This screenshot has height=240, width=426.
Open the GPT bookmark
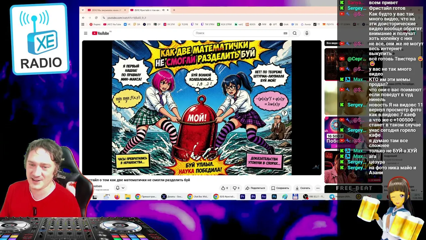coord(273,24)
